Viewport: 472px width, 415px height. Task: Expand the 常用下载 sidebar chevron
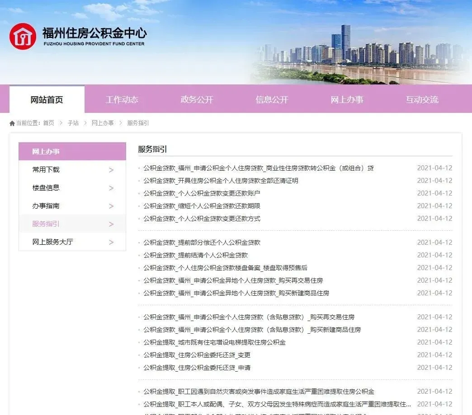[x=111, y=170]
